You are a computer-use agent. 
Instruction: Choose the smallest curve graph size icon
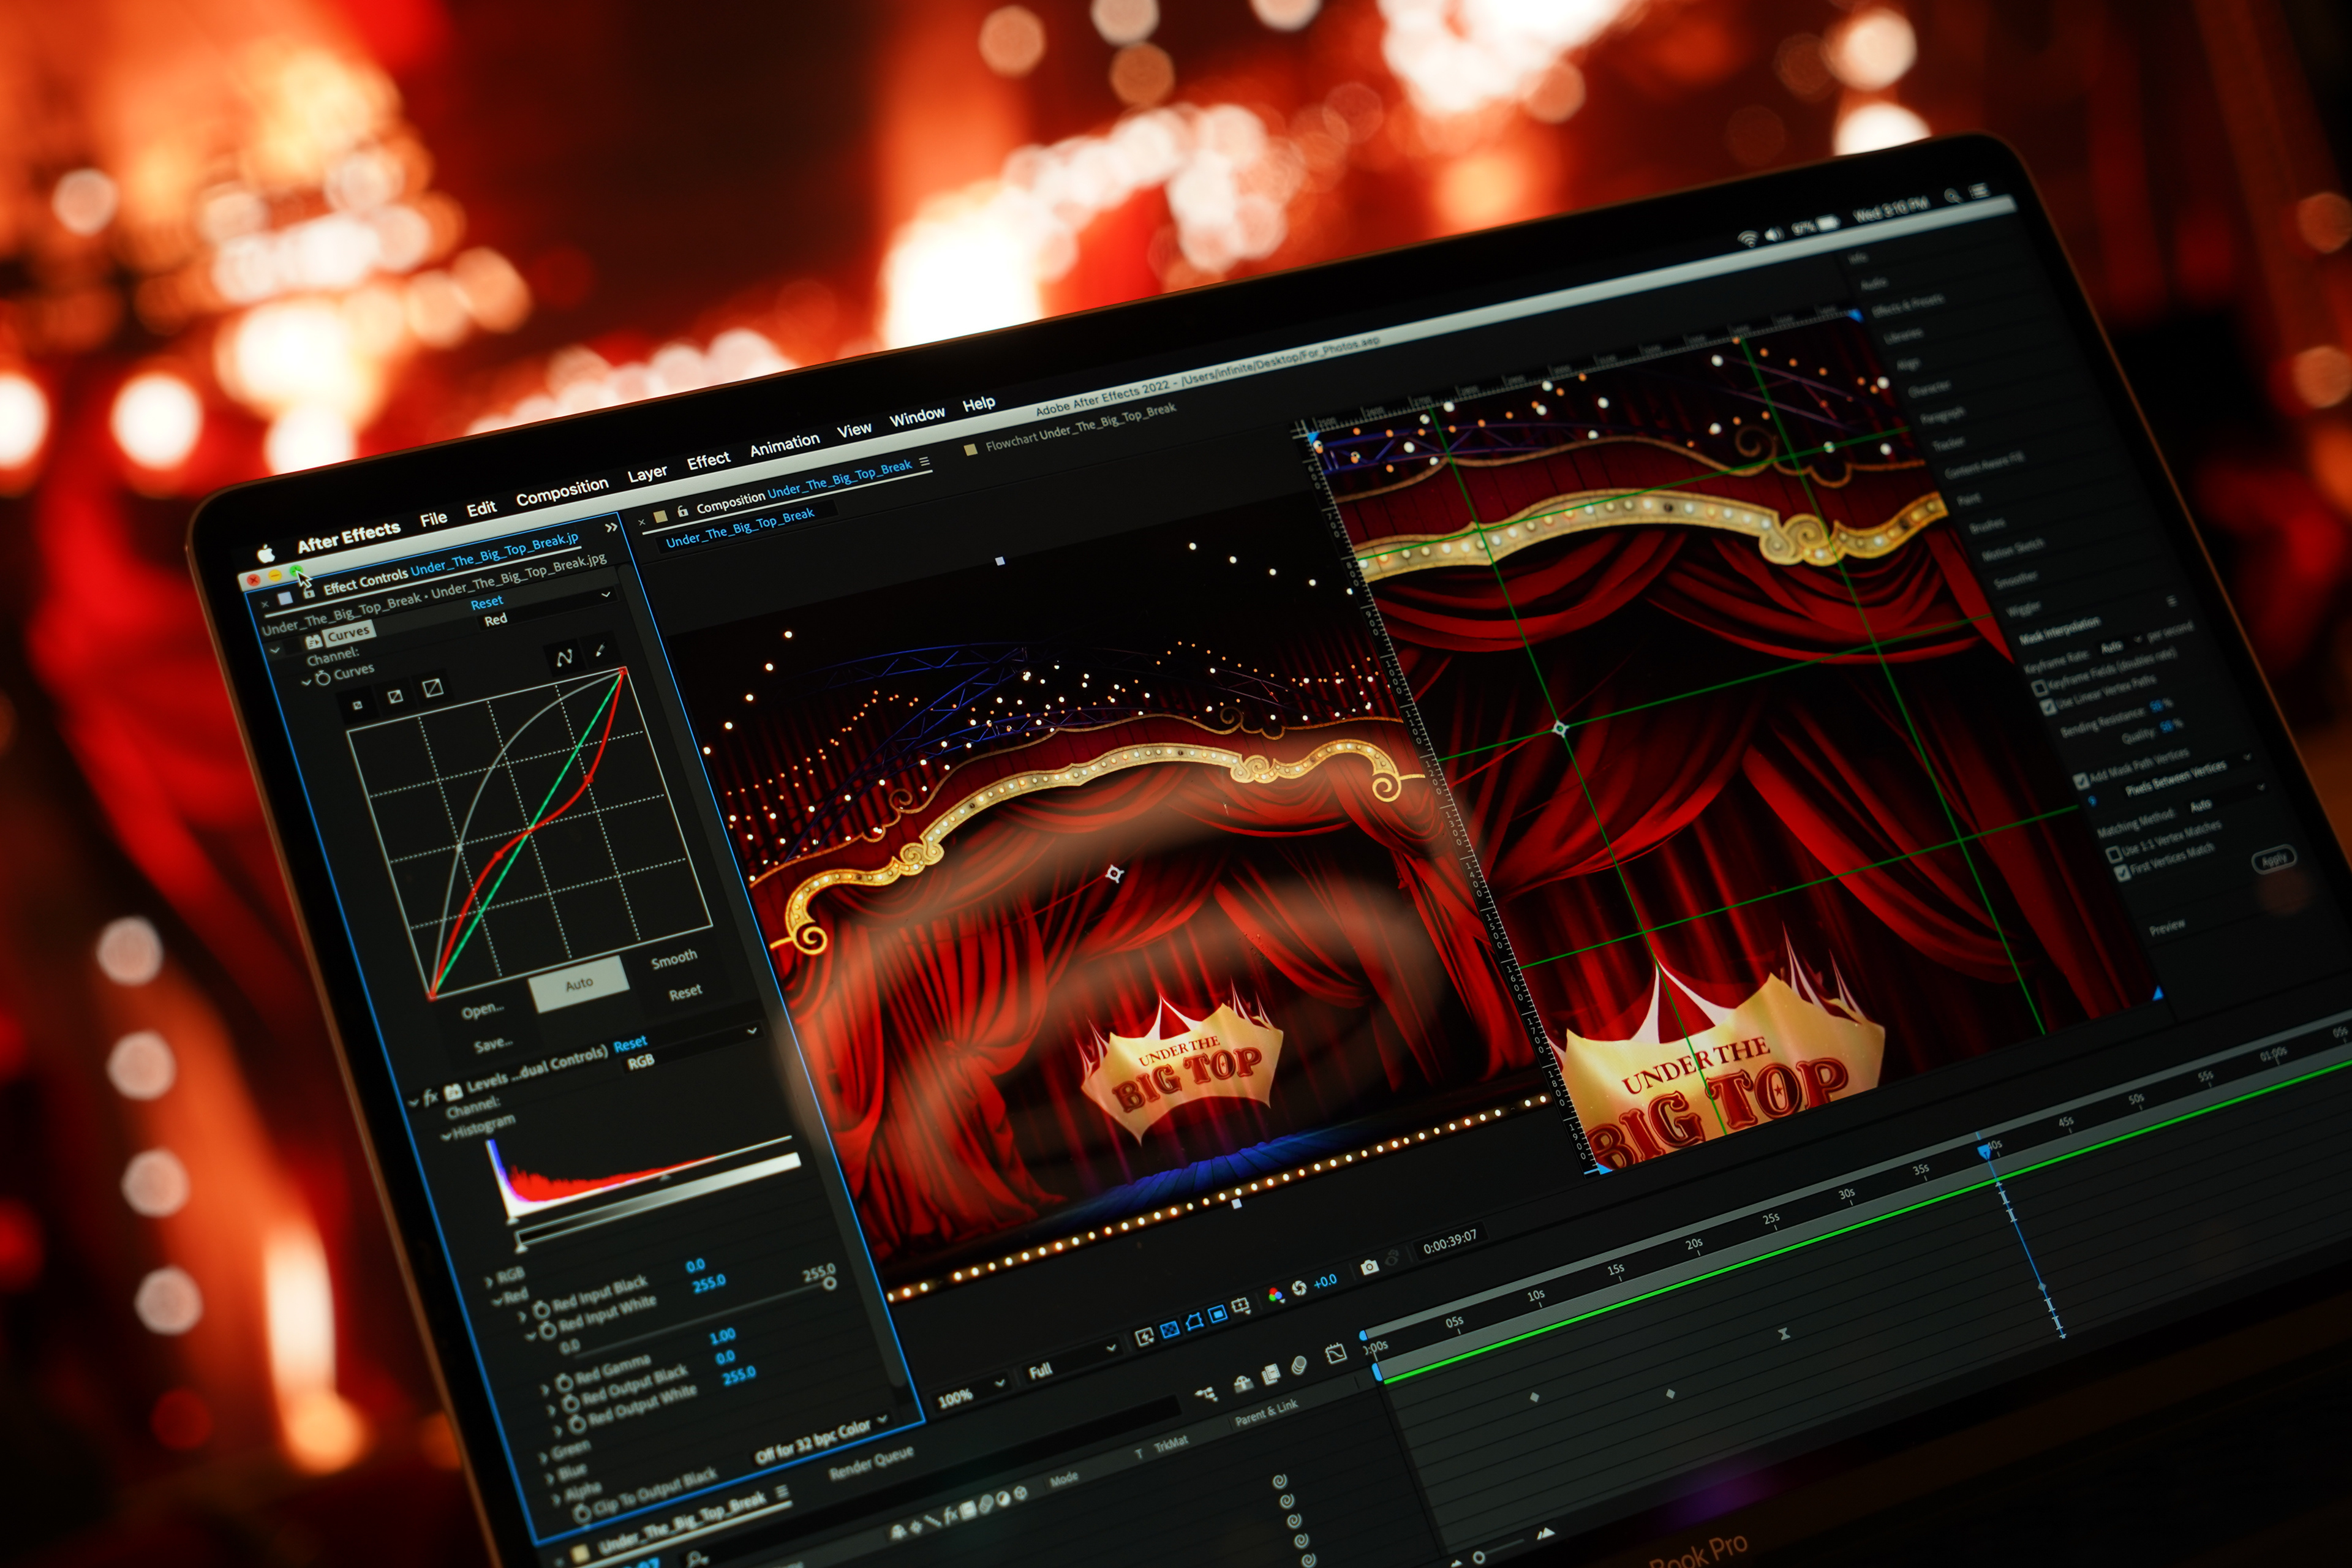click(x=358, y=705)
